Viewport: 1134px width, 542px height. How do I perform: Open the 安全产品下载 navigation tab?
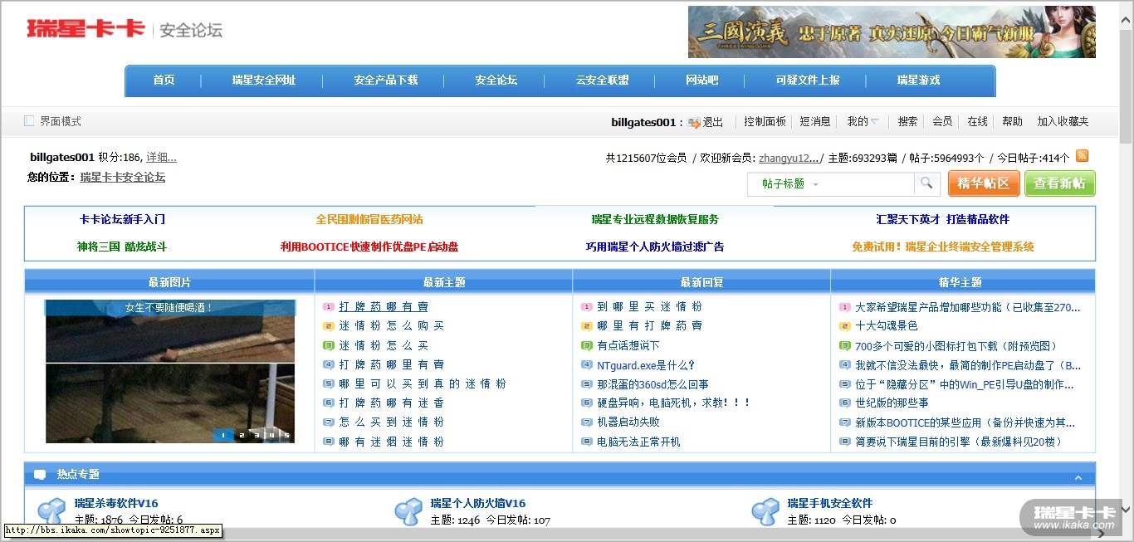pos(386,81)
